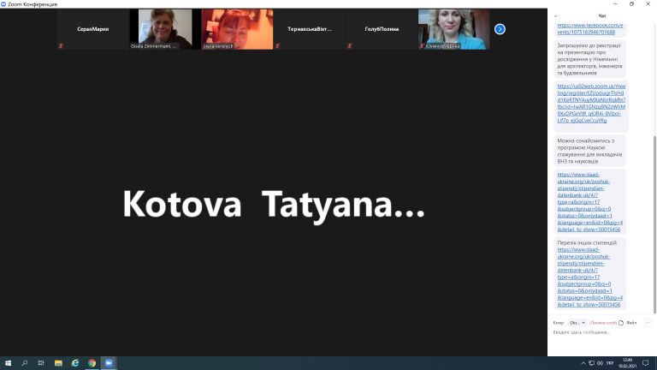The height and width of the screenshot is (370, 657).
Task: Open File Explorer from the taskbar
Action: (58, 363)
